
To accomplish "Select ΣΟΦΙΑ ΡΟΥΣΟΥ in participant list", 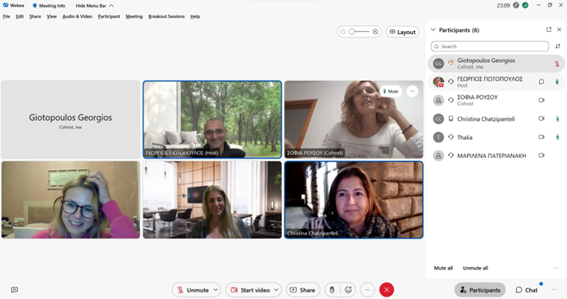I will point(497,100).
